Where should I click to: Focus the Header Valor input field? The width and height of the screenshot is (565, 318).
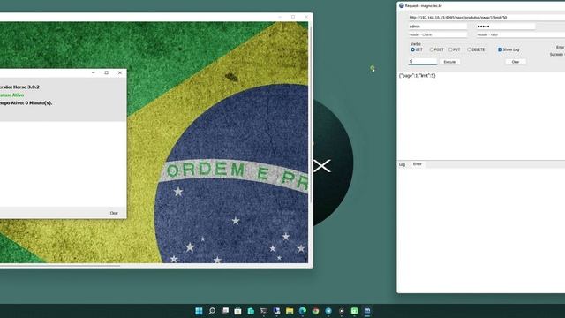pos(520,35)
